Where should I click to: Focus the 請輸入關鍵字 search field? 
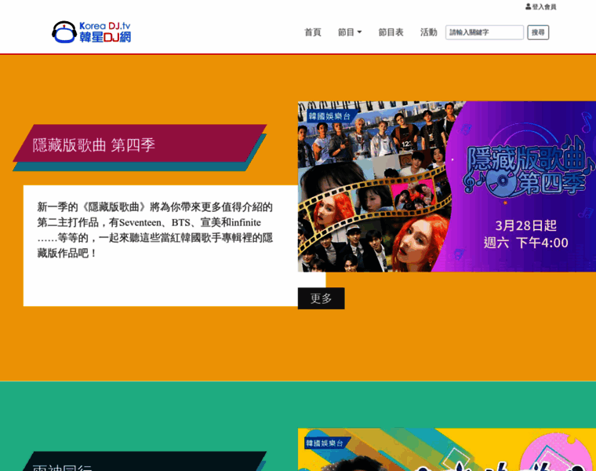(x=485, y=32)
